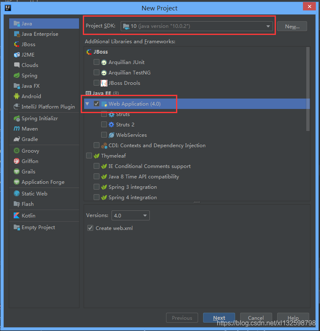The width and height of the screenshot is (320, 331).
Task: Check the Thymeleaf checkbox
Action: [x=89, y=156]
